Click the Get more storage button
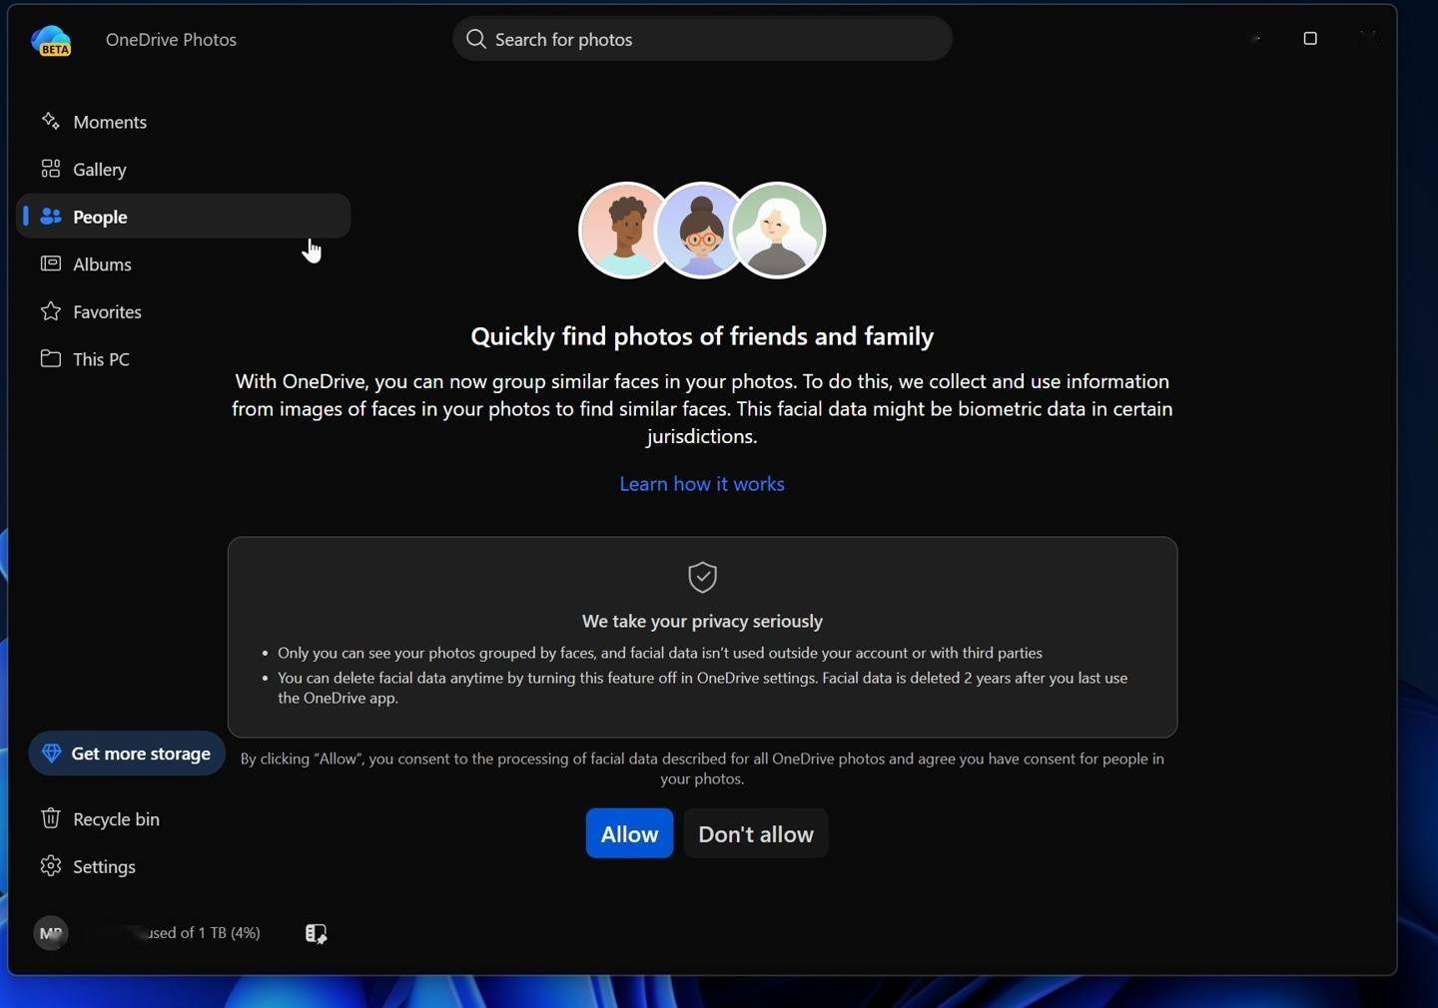This screenshot has width=1438, height=1008. (127, 754)
